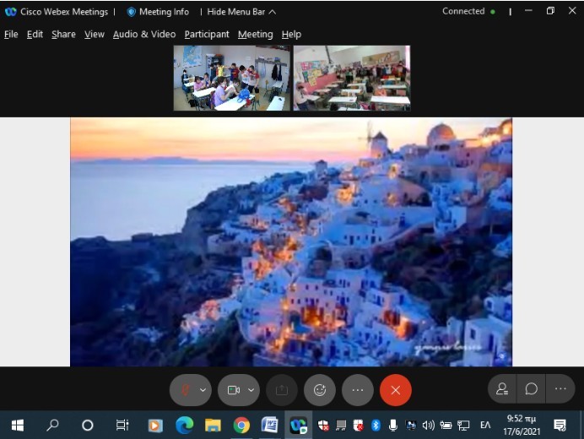Open Google Chrome from the taskbar
584x439 pixels.
coord(241,425)
